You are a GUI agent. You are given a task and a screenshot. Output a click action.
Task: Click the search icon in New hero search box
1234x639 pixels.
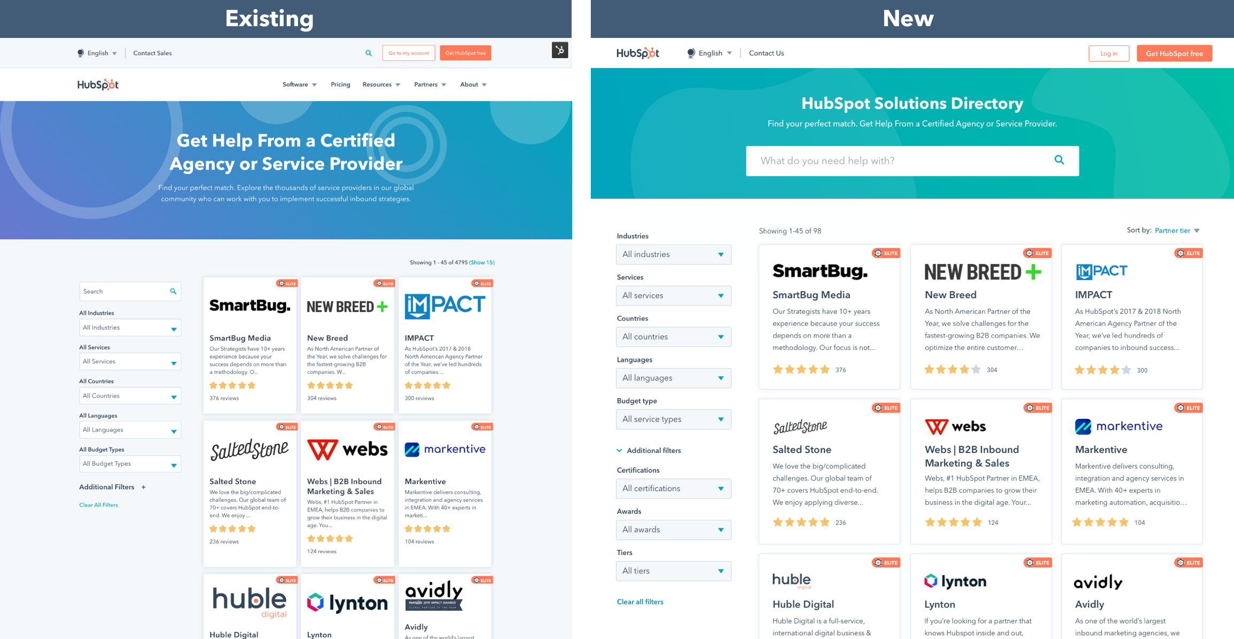[1059, 160]
